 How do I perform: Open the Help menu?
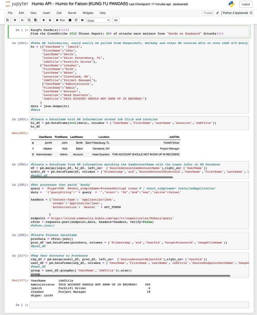coord(102,13)
